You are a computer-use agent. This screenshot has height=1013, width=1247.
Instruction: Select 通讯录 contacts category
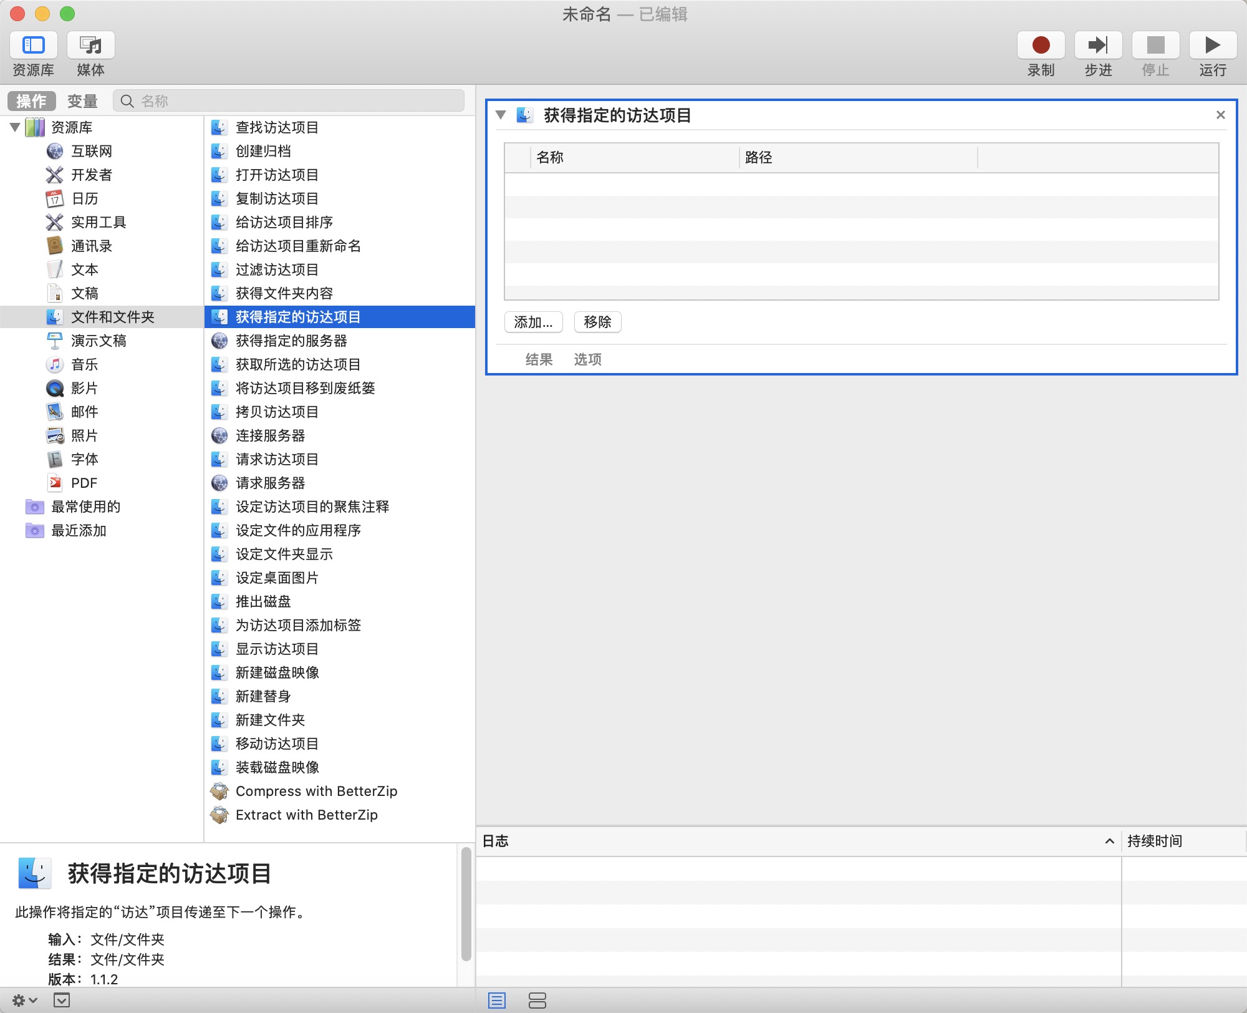(92, 246)
